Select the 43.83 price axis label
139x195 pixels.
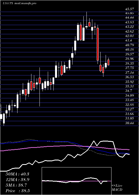pos(129,22)
